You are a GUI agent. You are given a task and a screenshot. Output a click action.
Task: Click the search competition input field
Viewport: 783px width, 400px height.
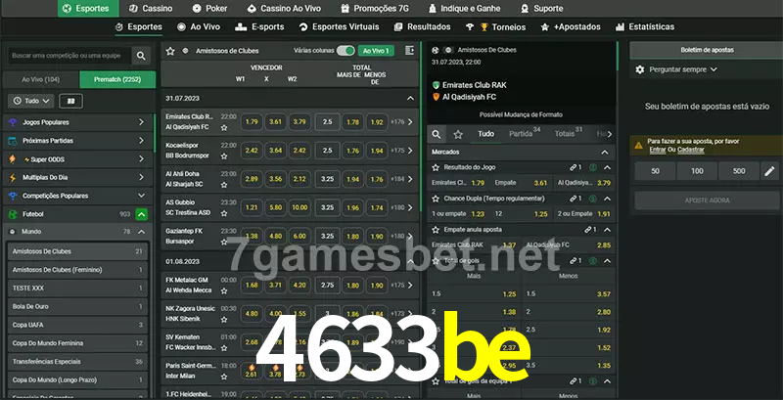(69, 56)
